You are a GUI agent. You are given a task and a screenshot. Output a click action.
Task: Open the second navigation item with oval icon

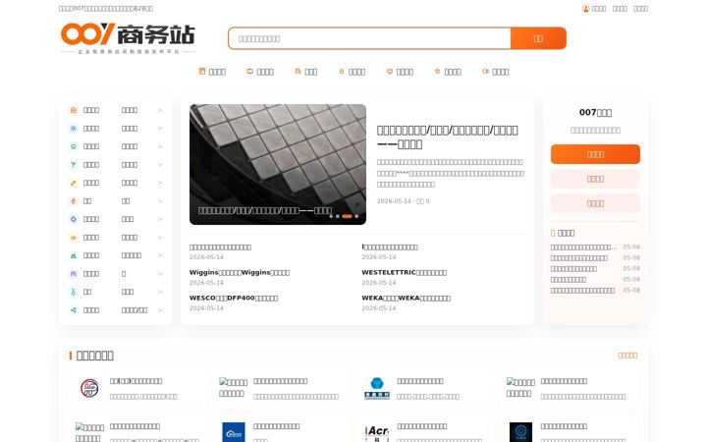click(x=259, y=72)
